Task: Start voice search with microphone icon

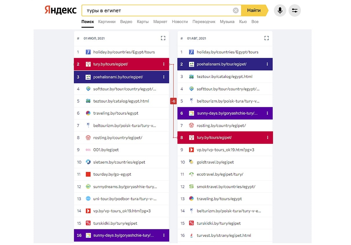Action: [280, 11]
